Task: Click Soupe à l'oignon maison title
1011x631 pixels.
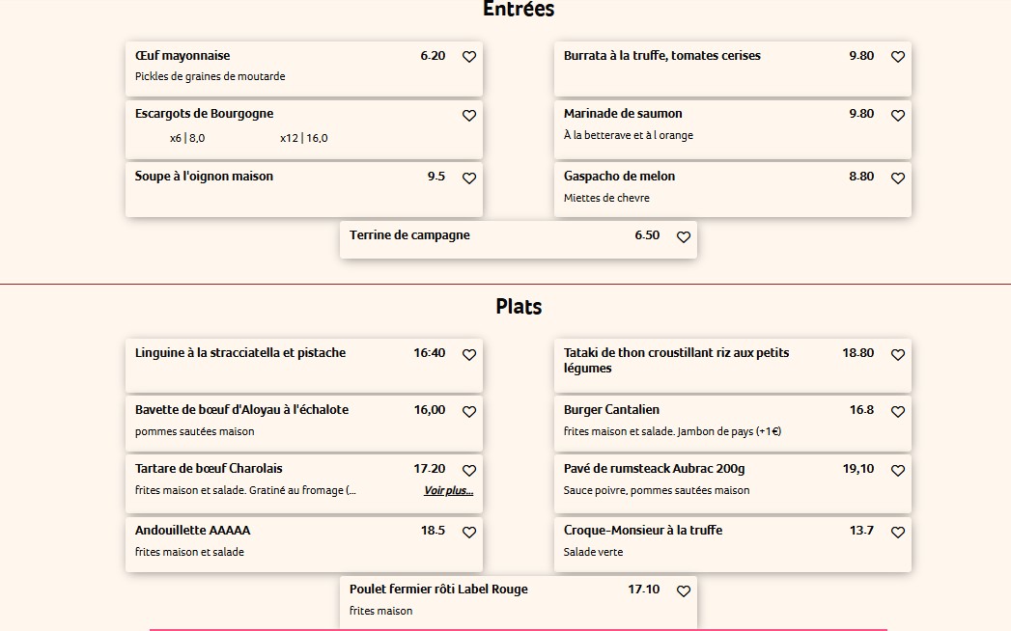Action: click(x=204, y=176)
